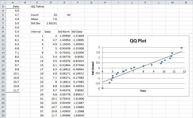Select the 'Count' label cell

click(x=37, y=15)
